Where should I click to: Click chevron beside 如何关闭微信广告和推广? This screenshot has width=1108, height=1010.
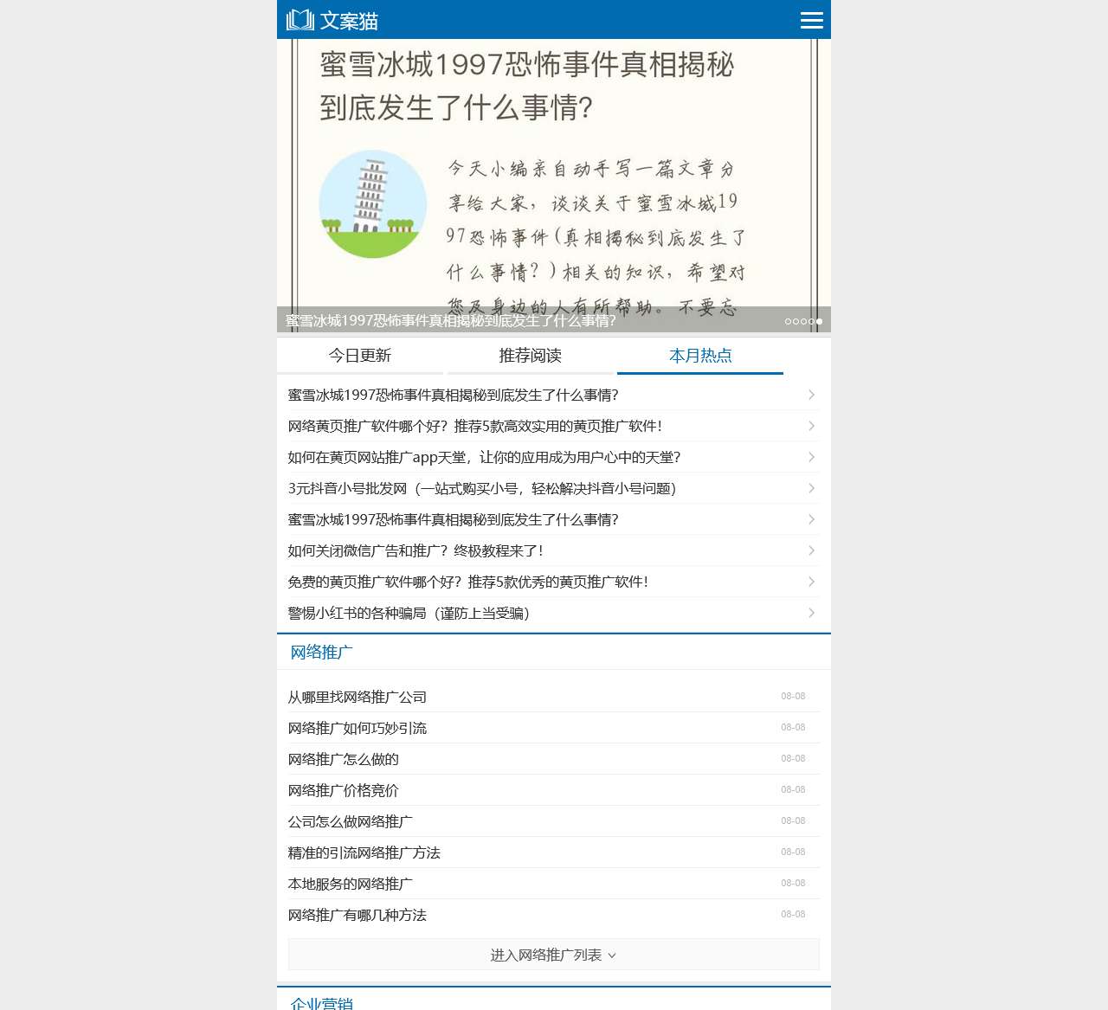[811, 550]
